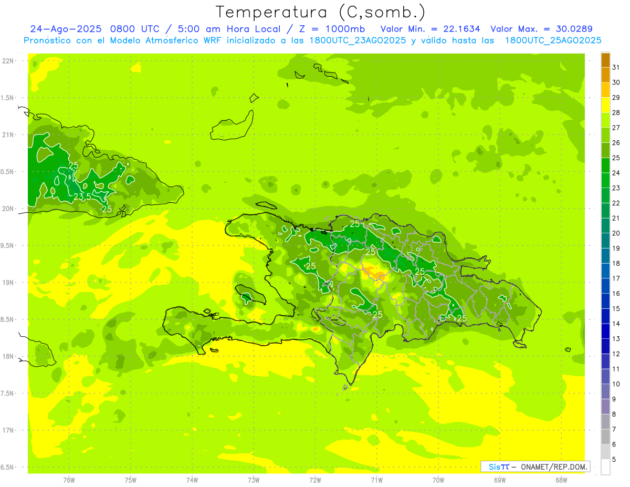Screen dimensions: 630x487
Task: Select the date text "24-Ago-2025"
Action: click(x=65, y=29)
